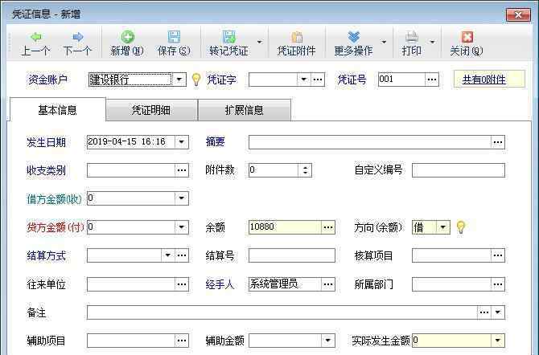
Task: Open the 更多操作 menu button
Action: point(353,43)
